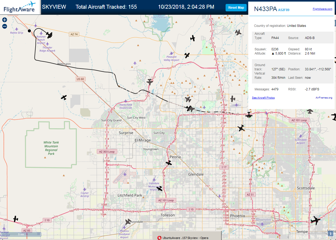The width and height of the screenshot is (336, 240).
Task: Click the Harts Field airport marker
Action: coord(126,101)
